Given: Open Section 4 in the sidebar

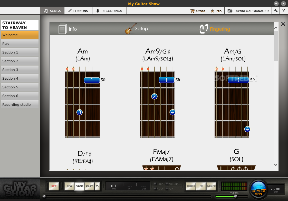Looking at the screenshot, I should pyautogui.click(x=20, y=78).
